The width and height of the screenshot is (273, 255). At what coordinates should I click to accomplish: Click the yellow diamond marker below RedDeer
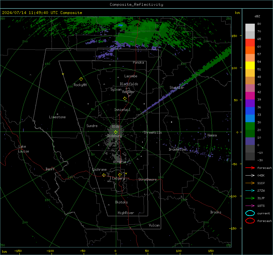[125, 99]
